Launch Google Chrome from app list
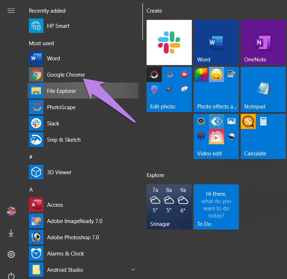Image resolution: width=287 pixels, height=279 pixels. (x=83, y=74)
